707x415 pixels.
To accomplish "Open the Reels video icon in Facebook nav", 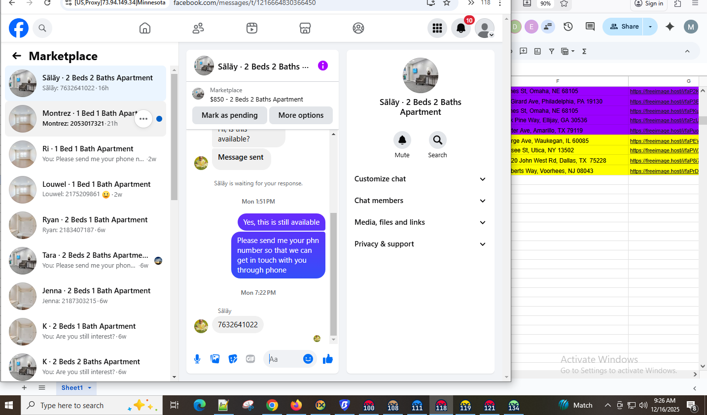I will point(252,28).
